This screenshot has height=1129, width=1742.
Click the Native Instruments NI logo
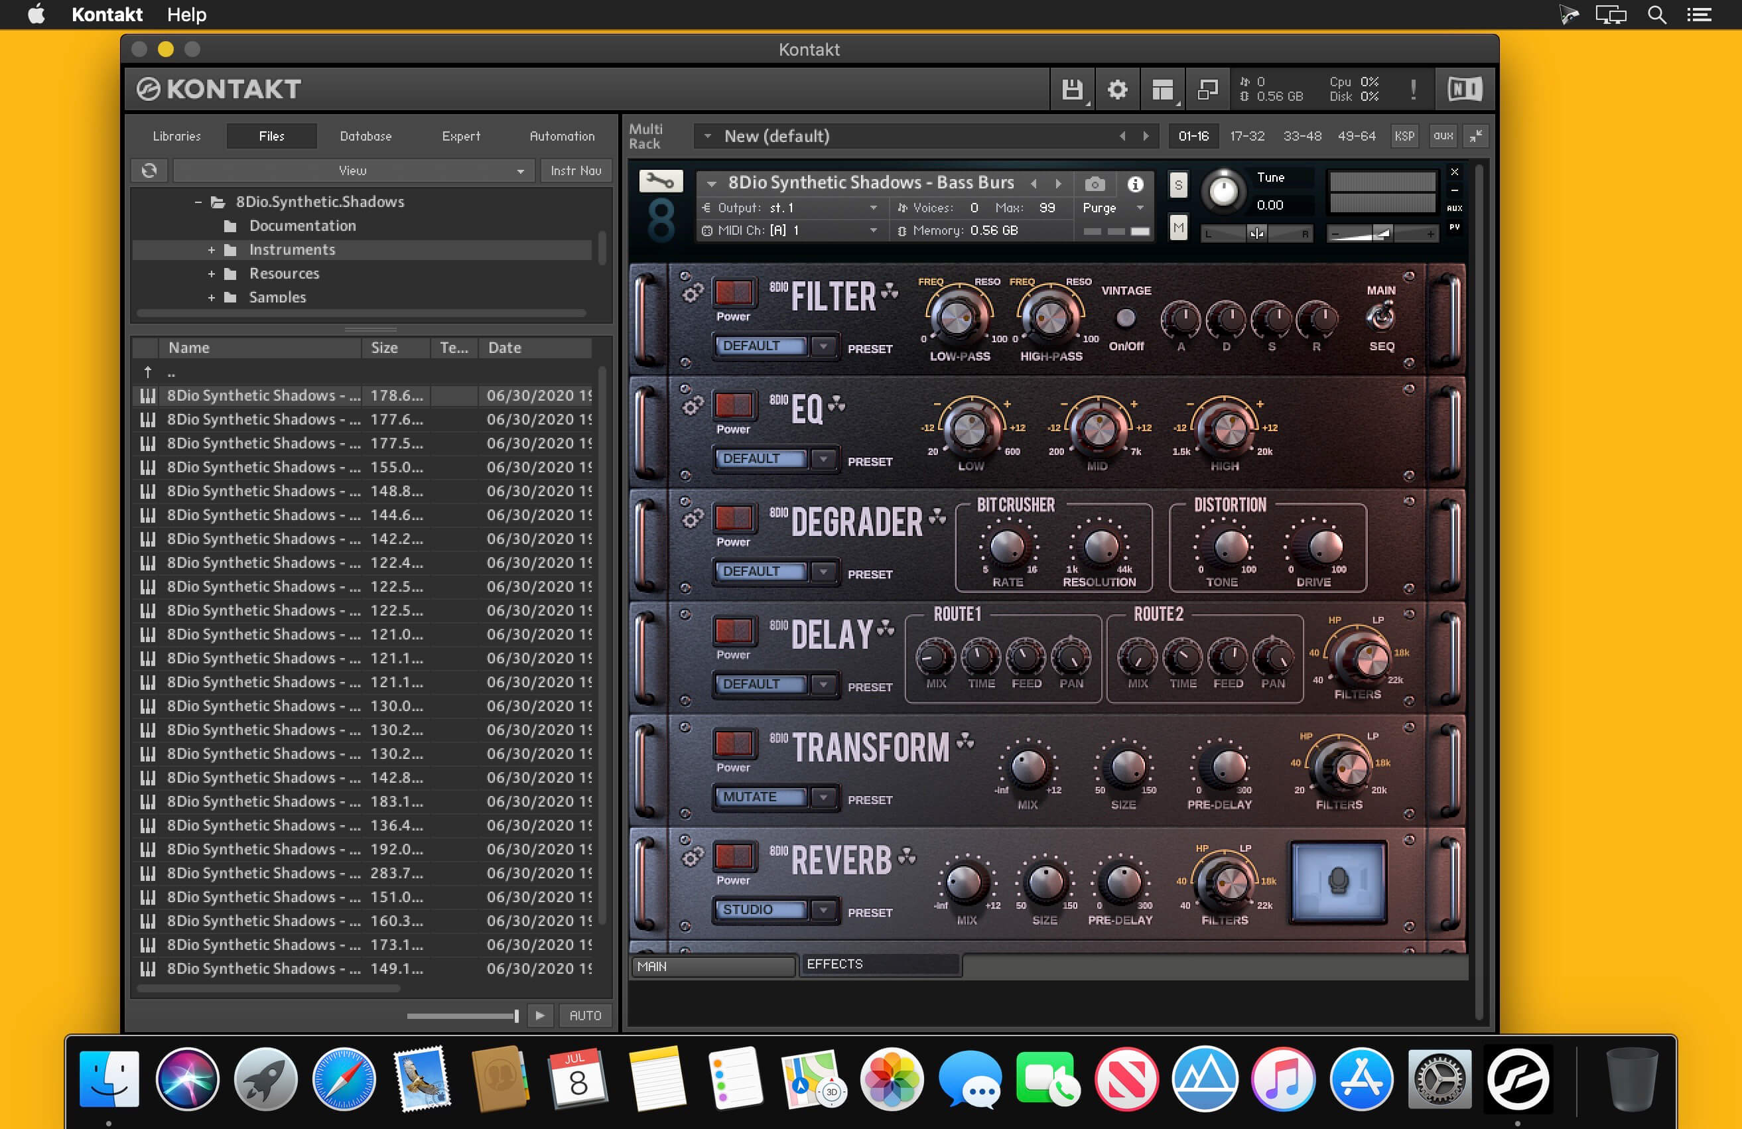[x=1465, y=90]
